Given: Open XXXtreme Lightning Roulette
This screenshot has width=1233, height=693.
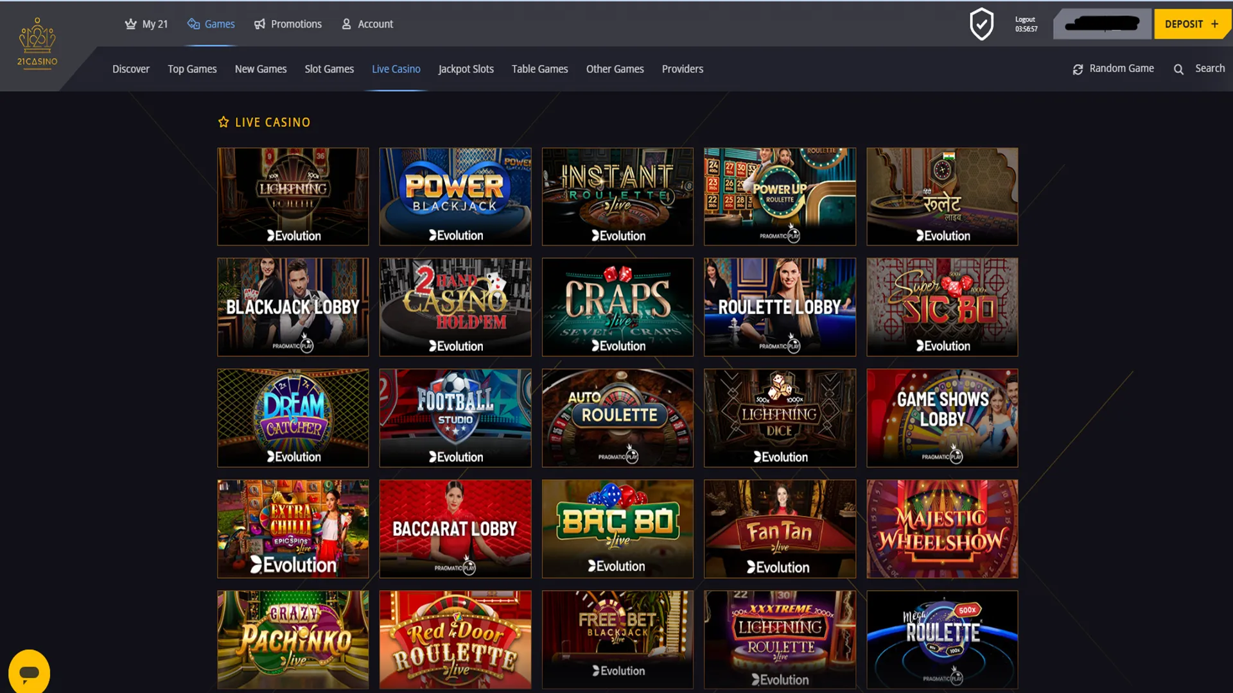Looking at the screenshot, I should [780, 640].
